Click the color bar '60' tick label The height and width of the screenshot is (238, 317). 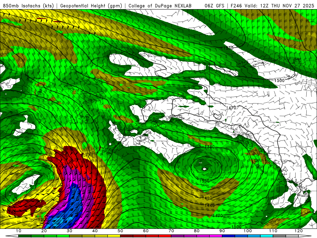146,231
